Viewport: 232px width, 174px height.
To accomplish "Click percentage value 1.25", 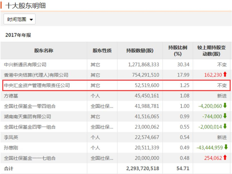I will [185, 85].
